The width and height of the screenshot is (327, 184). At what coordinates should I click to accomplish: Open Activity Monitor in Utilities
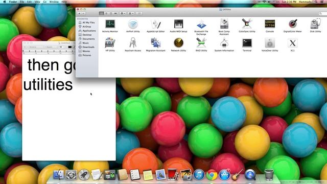(x=110, y=26)
